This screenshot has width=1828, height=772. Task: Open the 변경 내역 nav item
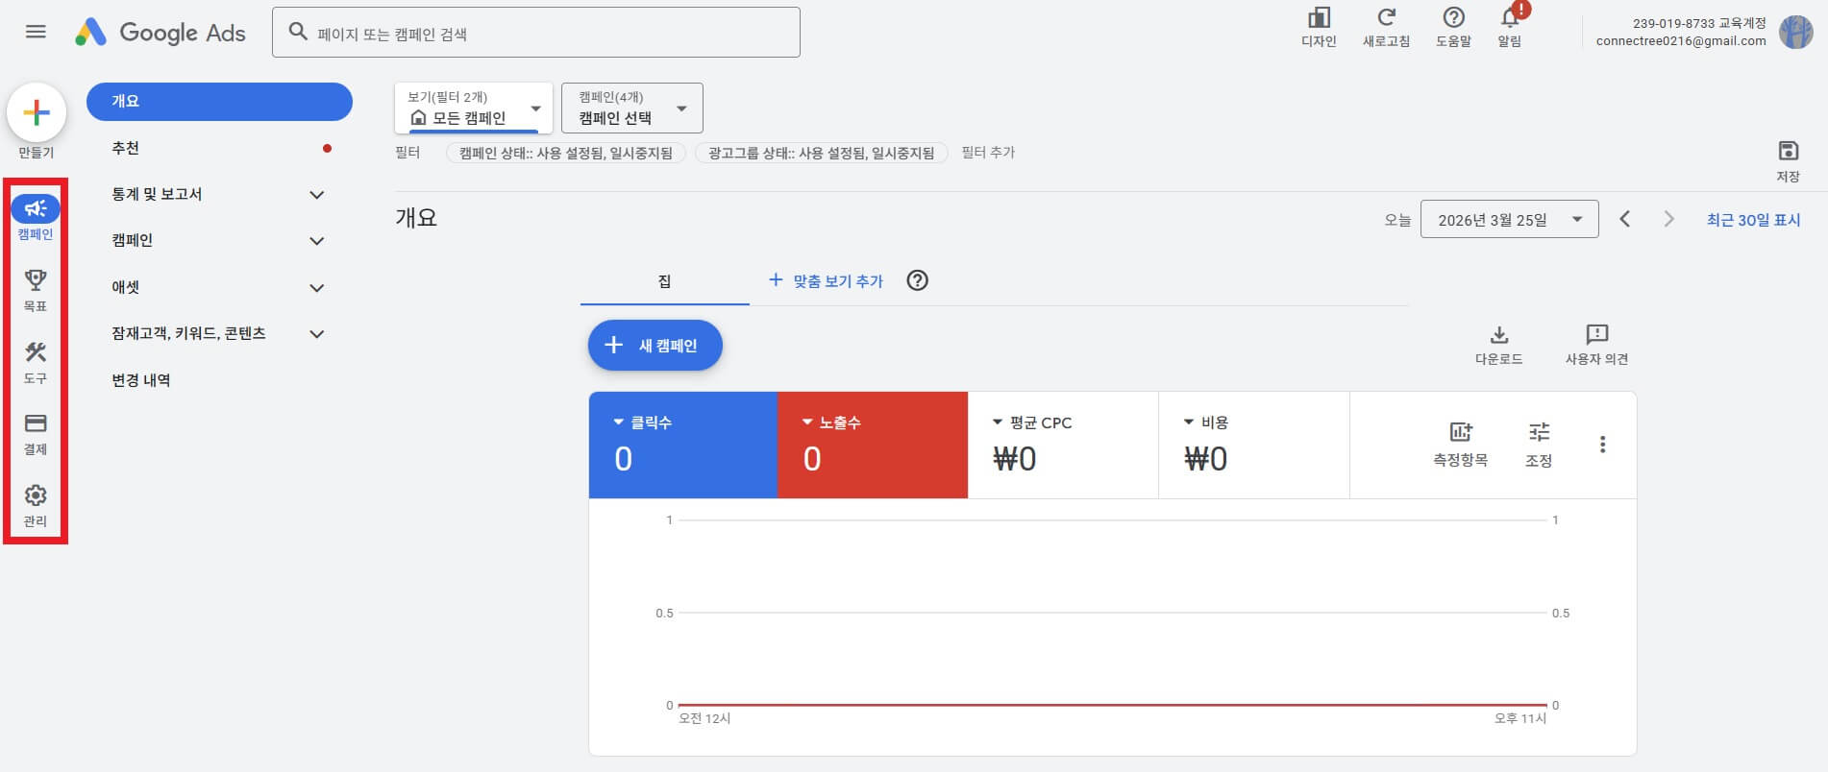pos(140,380)
